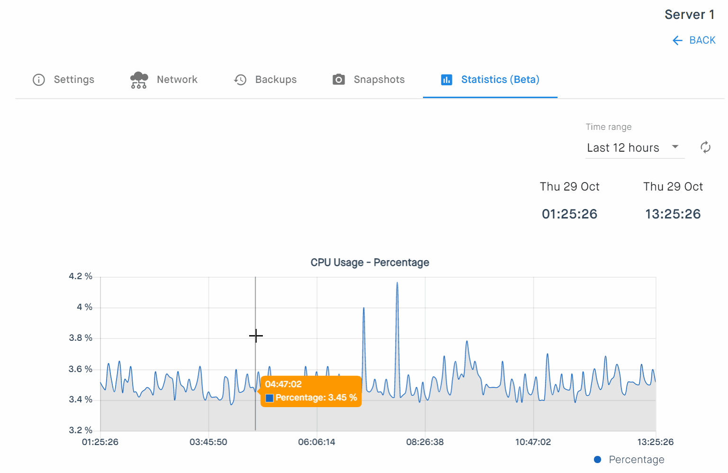Image resolution: width=728 pixels, height=473 pixels.
Task: Click the Settings info icon
Action: pos(39,80)
